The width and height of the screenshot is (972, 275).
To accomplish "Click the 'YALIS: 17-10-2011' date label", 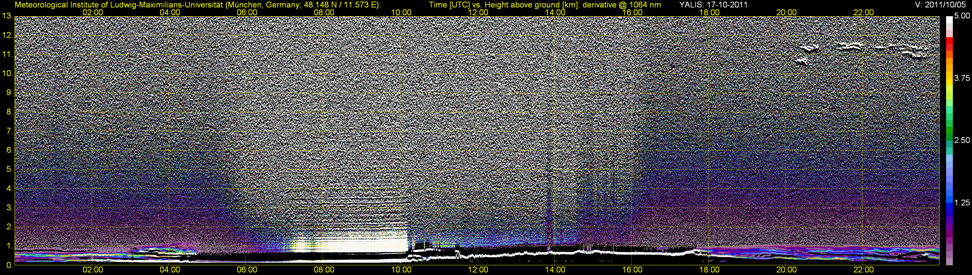I will click(x=713, y=5).
